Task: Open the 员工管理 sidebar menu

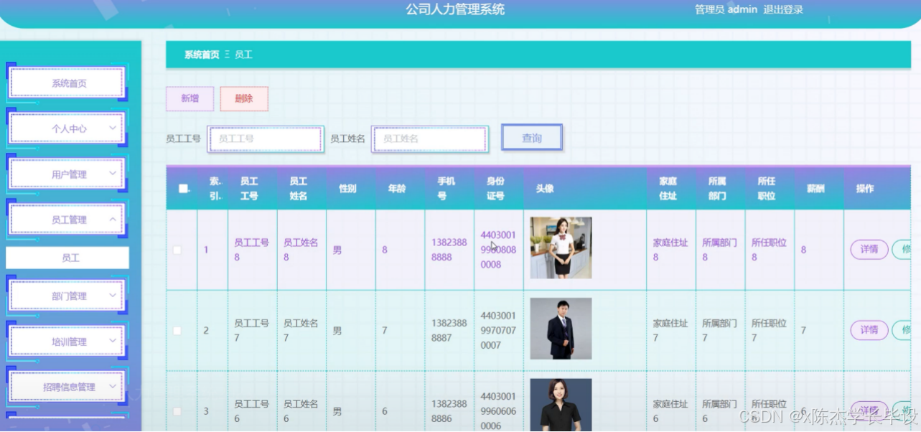Action: 67,220
